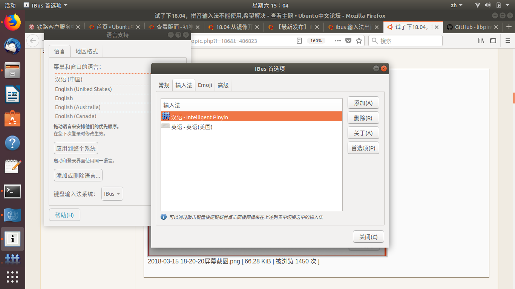
Task: Open Ubuntu Software center dock icon
Action: (12, 118)
